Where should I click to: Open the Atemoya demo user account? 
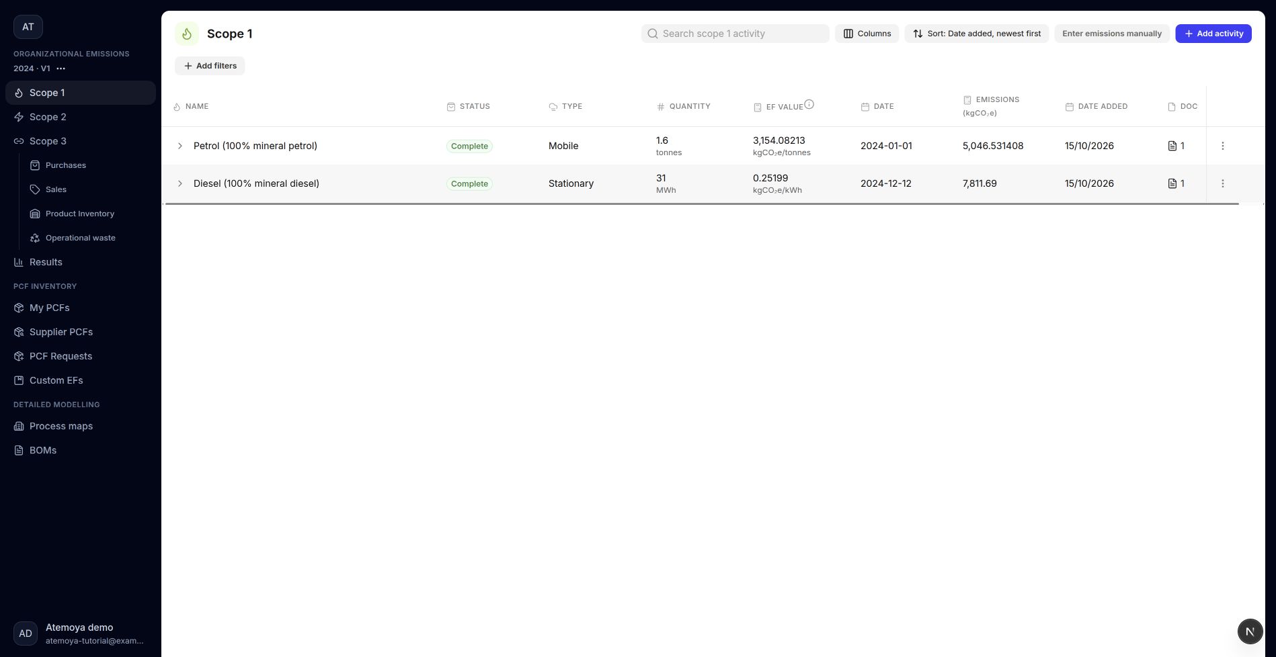coord(81,633)
